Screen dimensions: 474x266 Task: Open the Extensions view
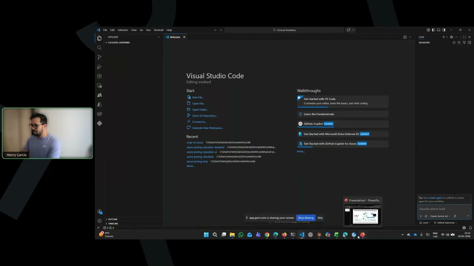pos(99,76)
